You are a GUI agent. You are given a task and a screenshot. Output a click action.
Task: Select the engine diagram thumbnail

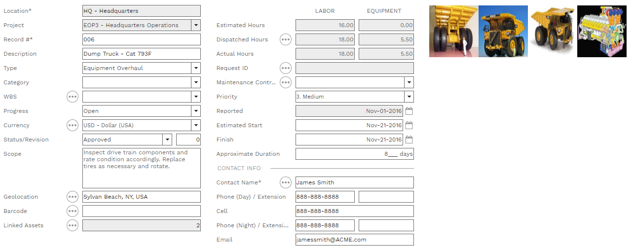click(601, 31)
